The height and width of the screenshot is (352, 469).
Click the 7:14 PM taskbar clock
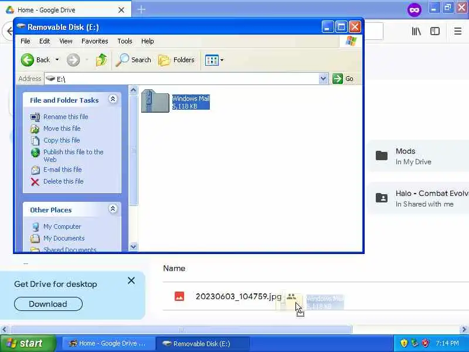click(x=447, y=343)
